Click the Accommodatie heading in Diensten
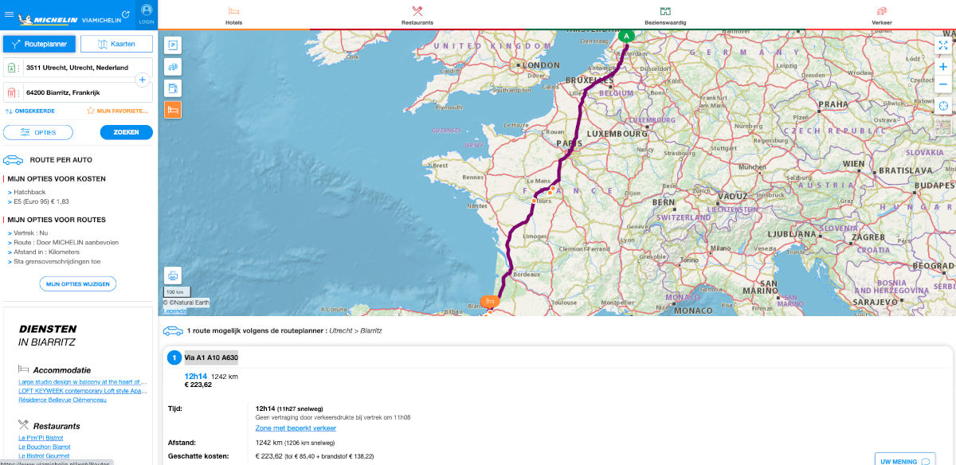The image size is (956, 465). click(x=62, y=369)
